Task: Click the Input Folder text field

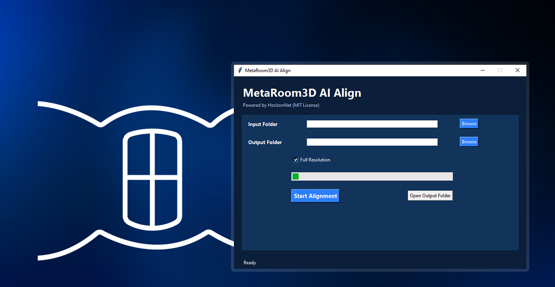Action: click(x=372, y=124)
